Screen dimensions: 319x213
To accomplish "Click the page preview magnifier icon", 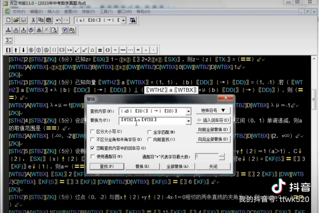I will (55, 30).
